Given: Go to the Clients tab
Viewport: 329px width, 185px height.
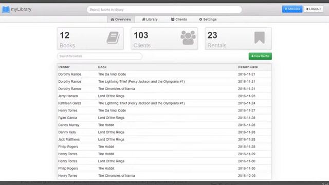Looking at the screenshot, I should tap(179, 20).
